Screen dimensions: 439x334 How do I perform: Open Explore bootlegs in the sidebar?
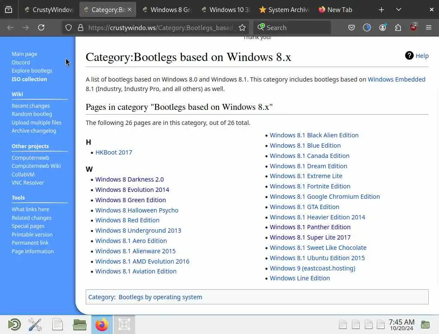pos(32,71)
